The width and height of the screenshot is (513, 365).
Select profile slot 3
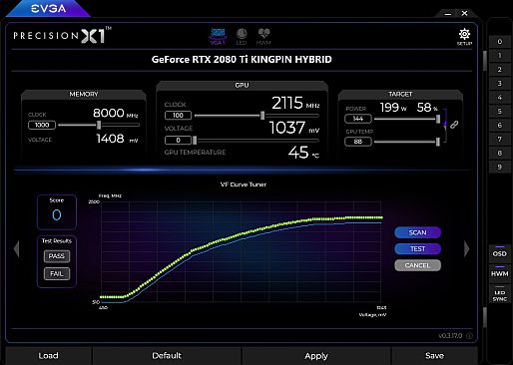coord(500,84)
